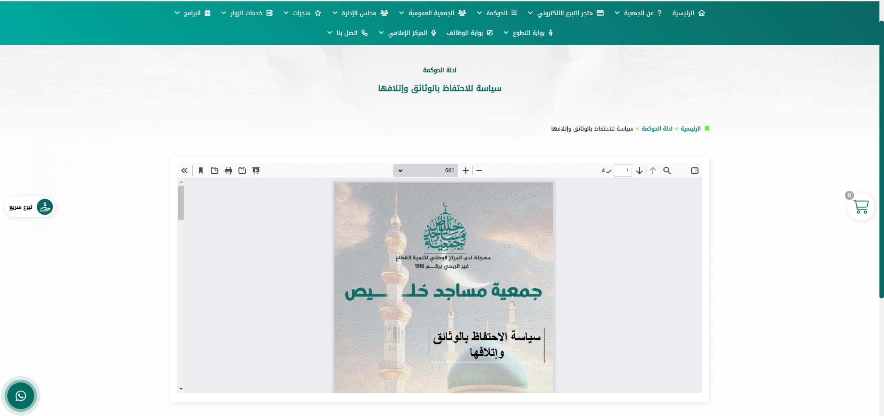Click page browser vertical scrollbar
Screen dimensions: 884x416
[881, 159]
